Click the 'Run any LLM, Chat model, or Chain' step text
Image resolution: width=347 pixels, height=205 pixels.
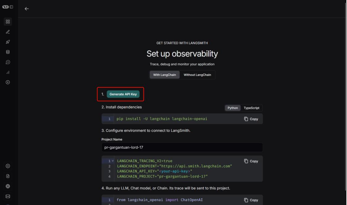166,188
